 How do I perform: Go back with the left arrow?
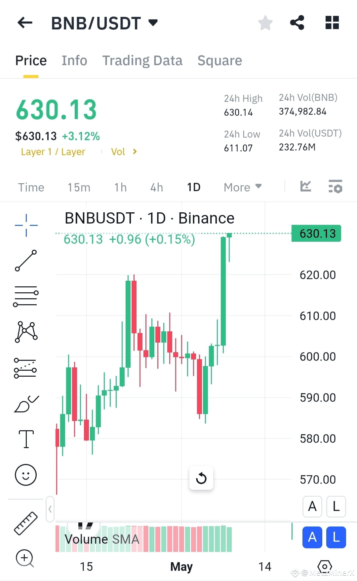(25, 23)
